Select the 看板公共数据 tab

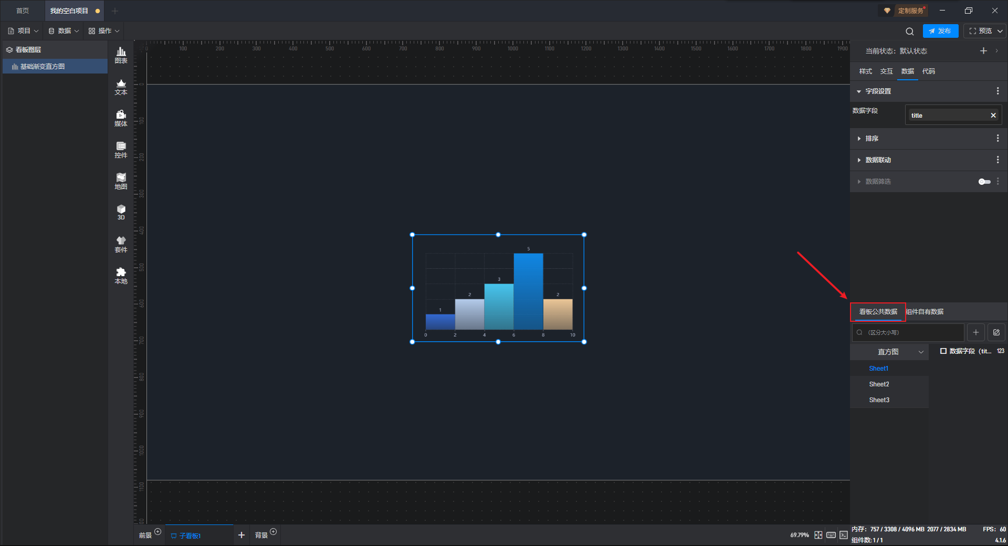tap(878, 312)
